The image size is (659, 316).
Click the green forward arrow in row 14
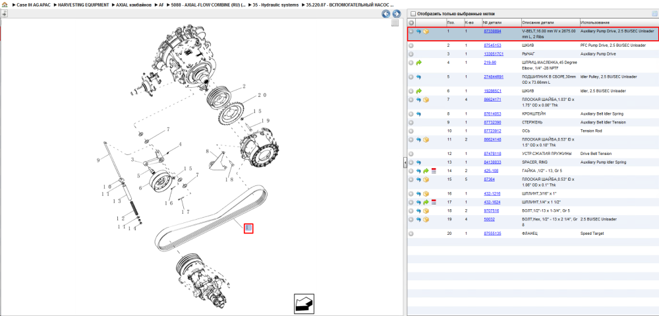coord(426,172)
